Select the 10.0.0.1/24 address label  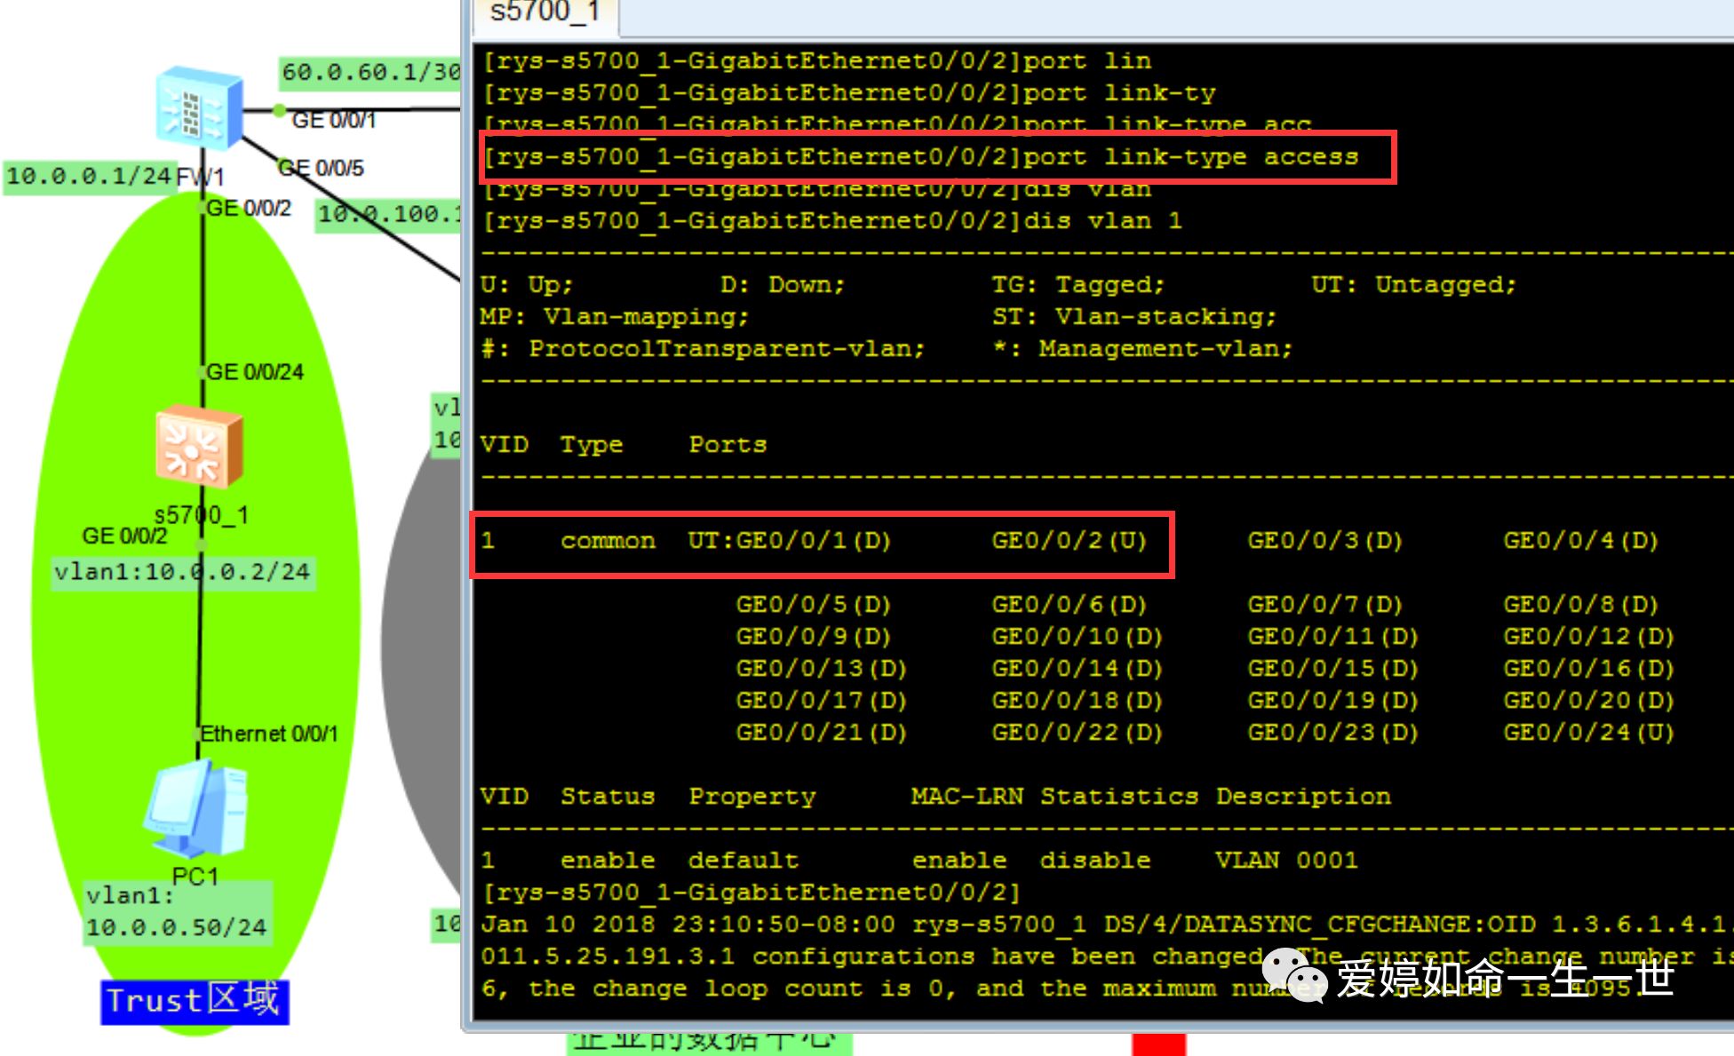(89, 176)
